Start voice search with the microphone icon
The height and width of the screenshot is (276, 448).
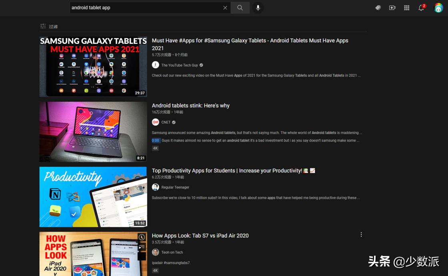258,8
